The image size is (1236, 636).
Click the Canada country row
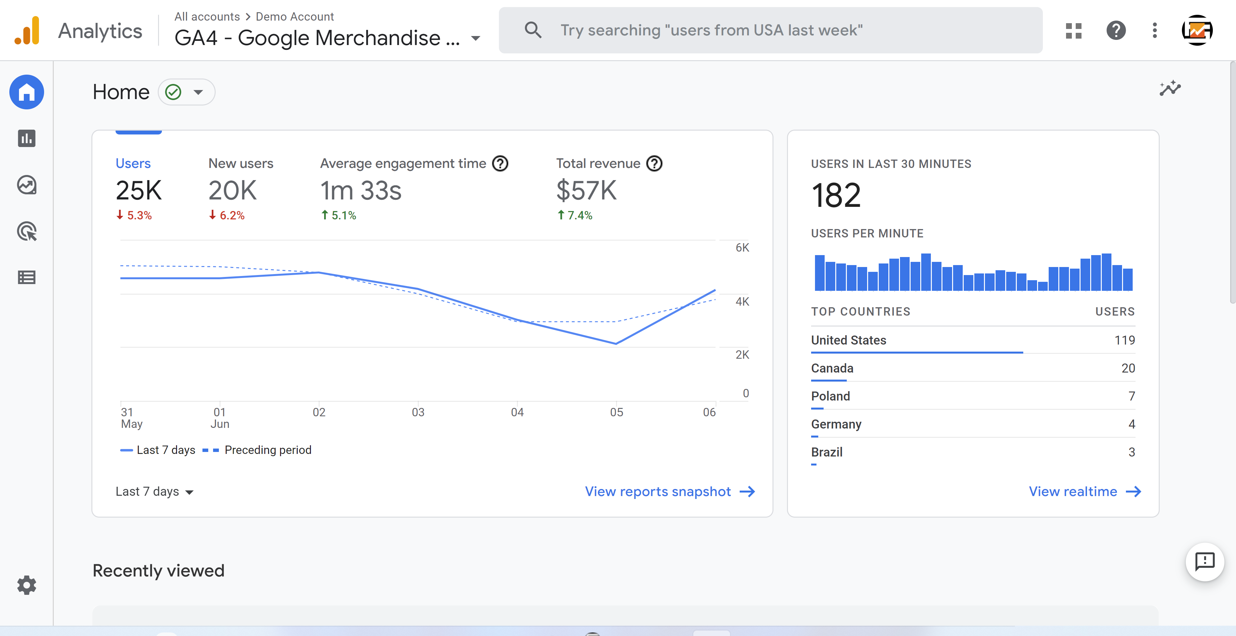pos(973,368)
